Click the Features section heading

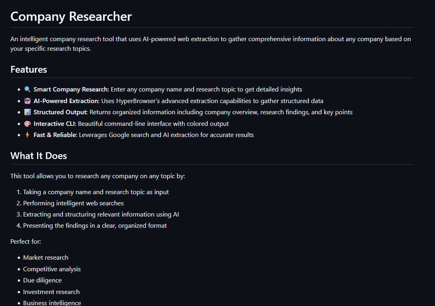coord(29,70)
